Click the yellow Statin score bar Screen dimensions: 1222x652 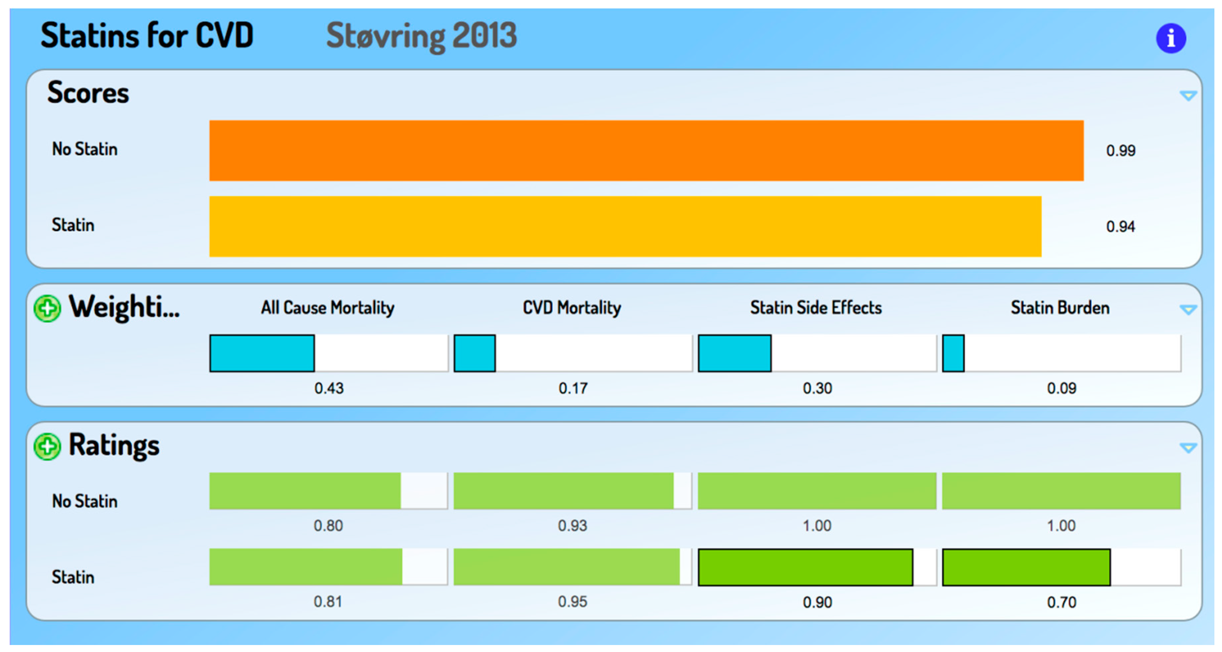625,226
